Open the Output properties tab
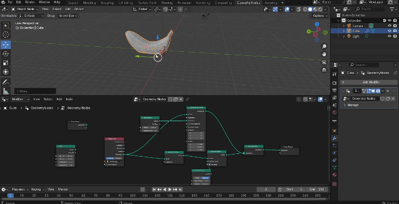The height and width of the screenshot is (204, 399). [x=334, y=91]
